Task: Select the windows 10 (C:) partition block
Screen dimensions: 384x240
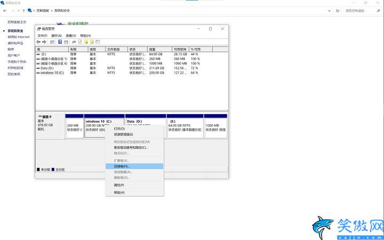Action: coord(105,126)
